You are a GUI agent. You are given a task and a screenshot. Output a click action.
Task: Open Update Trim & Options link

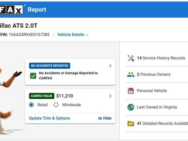coord(49,118)
